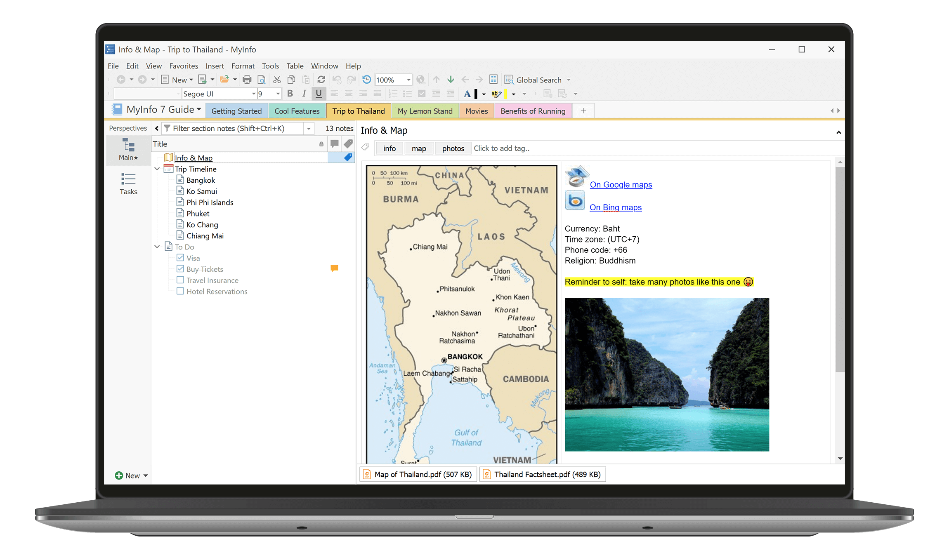This screenshot has height=560, width=949.
Task: Open the Global Search options dropdown
Action: (569, 80)
